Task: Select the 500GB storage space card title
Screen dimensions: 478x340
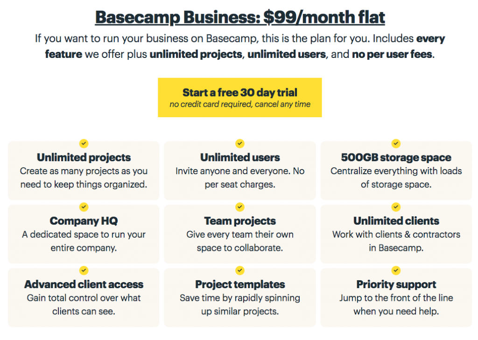Action: point(396,157)
